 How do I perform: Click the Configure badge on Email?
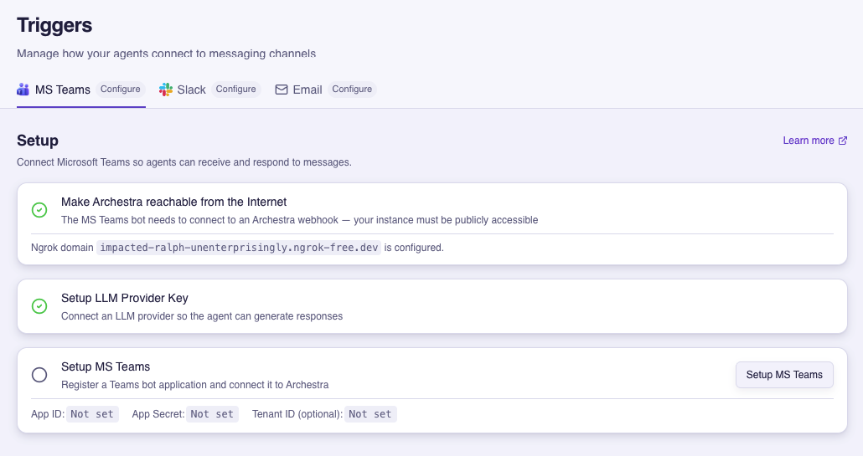352,90
